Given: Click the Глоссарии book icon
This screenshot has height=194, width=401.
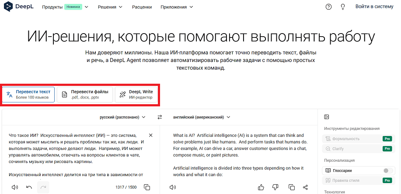Looking at the screenshot, I should [328, 170].
